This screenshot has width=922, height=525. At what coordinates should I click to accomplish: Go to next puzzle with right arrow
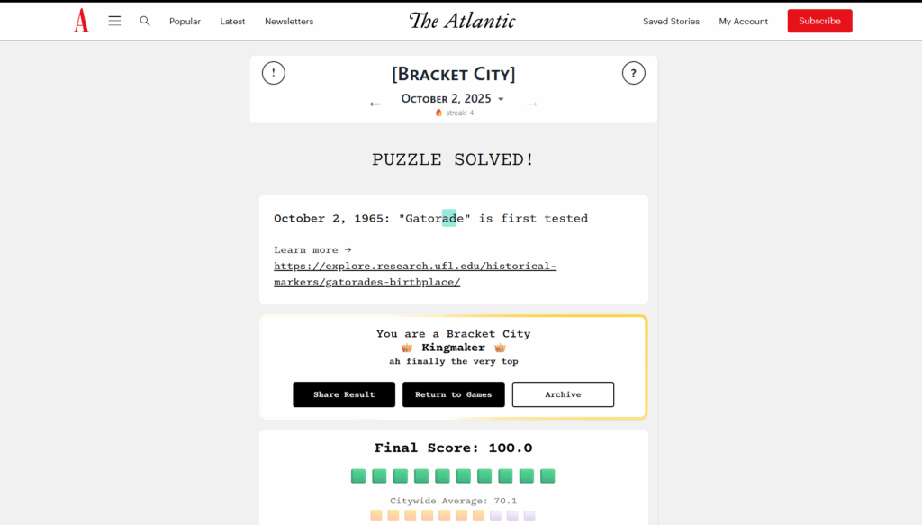[x=531, y=104]
